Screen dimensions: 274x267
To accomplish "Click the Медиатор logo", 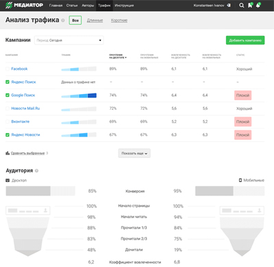I will (24, 5).
